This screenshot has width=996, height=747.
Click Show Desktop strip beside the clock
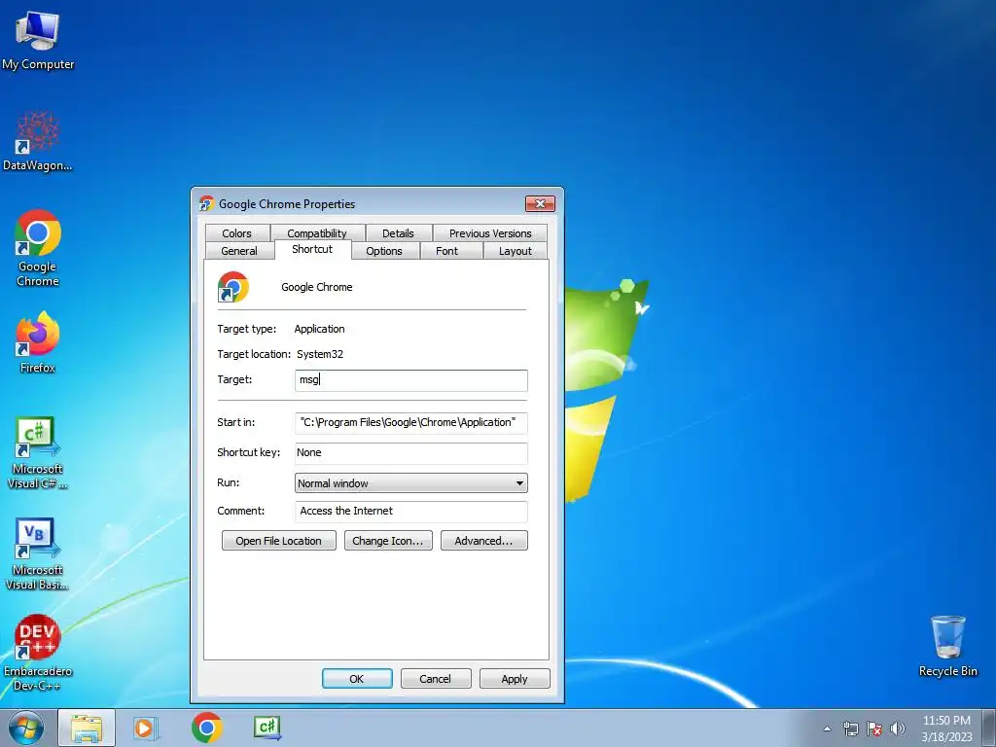989,728
